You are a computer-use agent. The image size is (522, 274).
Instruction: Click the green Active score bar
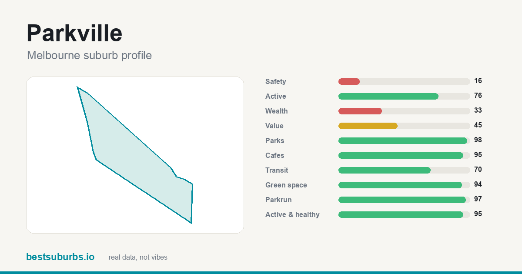pos(388,96)
